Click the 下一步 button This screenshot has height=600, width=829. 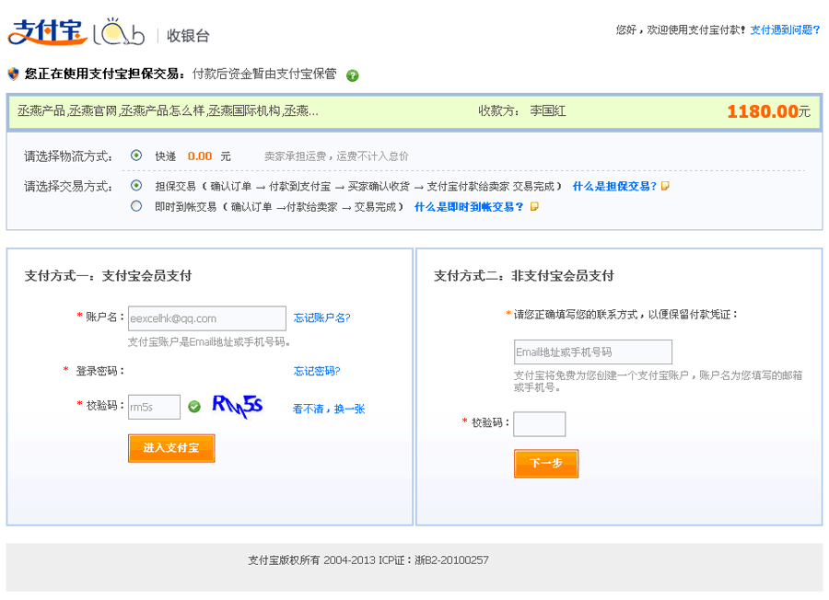click(x=546, y=463)
